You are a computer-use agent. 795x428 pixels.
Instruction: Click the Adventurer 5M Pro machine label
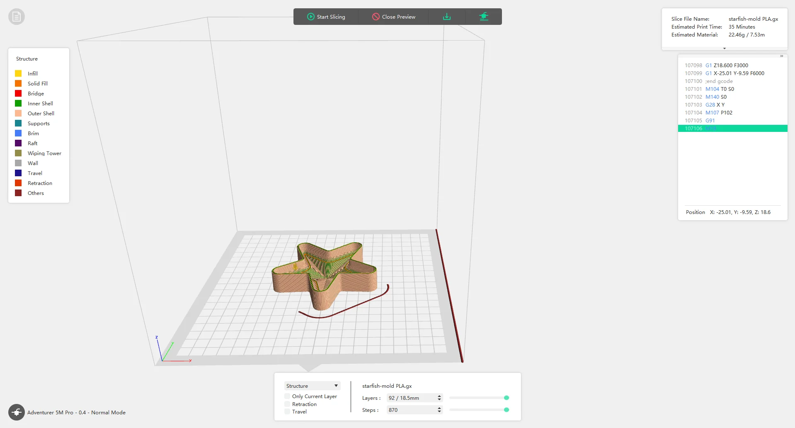pos(76,412)
